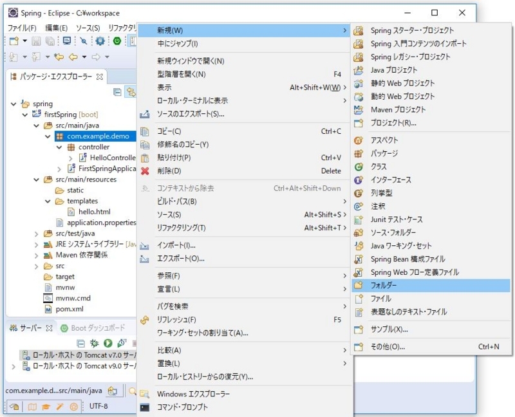Click the 注釈 @ icon
The image size is (515, 417).
(x=359, y=206)
